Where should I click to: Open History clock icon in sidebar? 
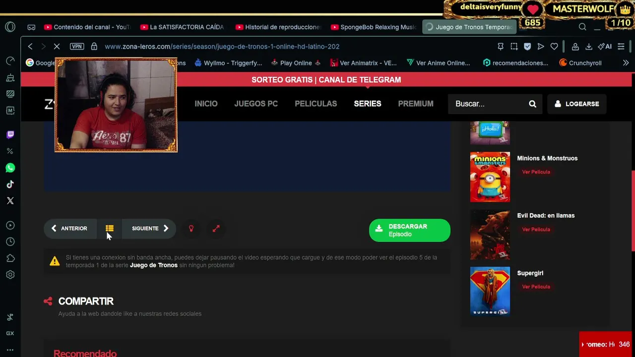point(10,242)
